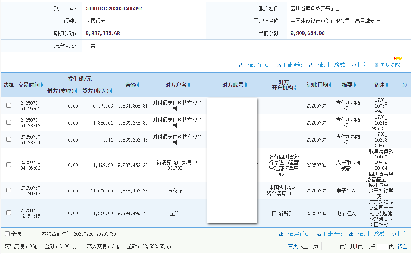Expand more columns double-chevron
The height and width of the screenshot is (254, 411).
405,85
